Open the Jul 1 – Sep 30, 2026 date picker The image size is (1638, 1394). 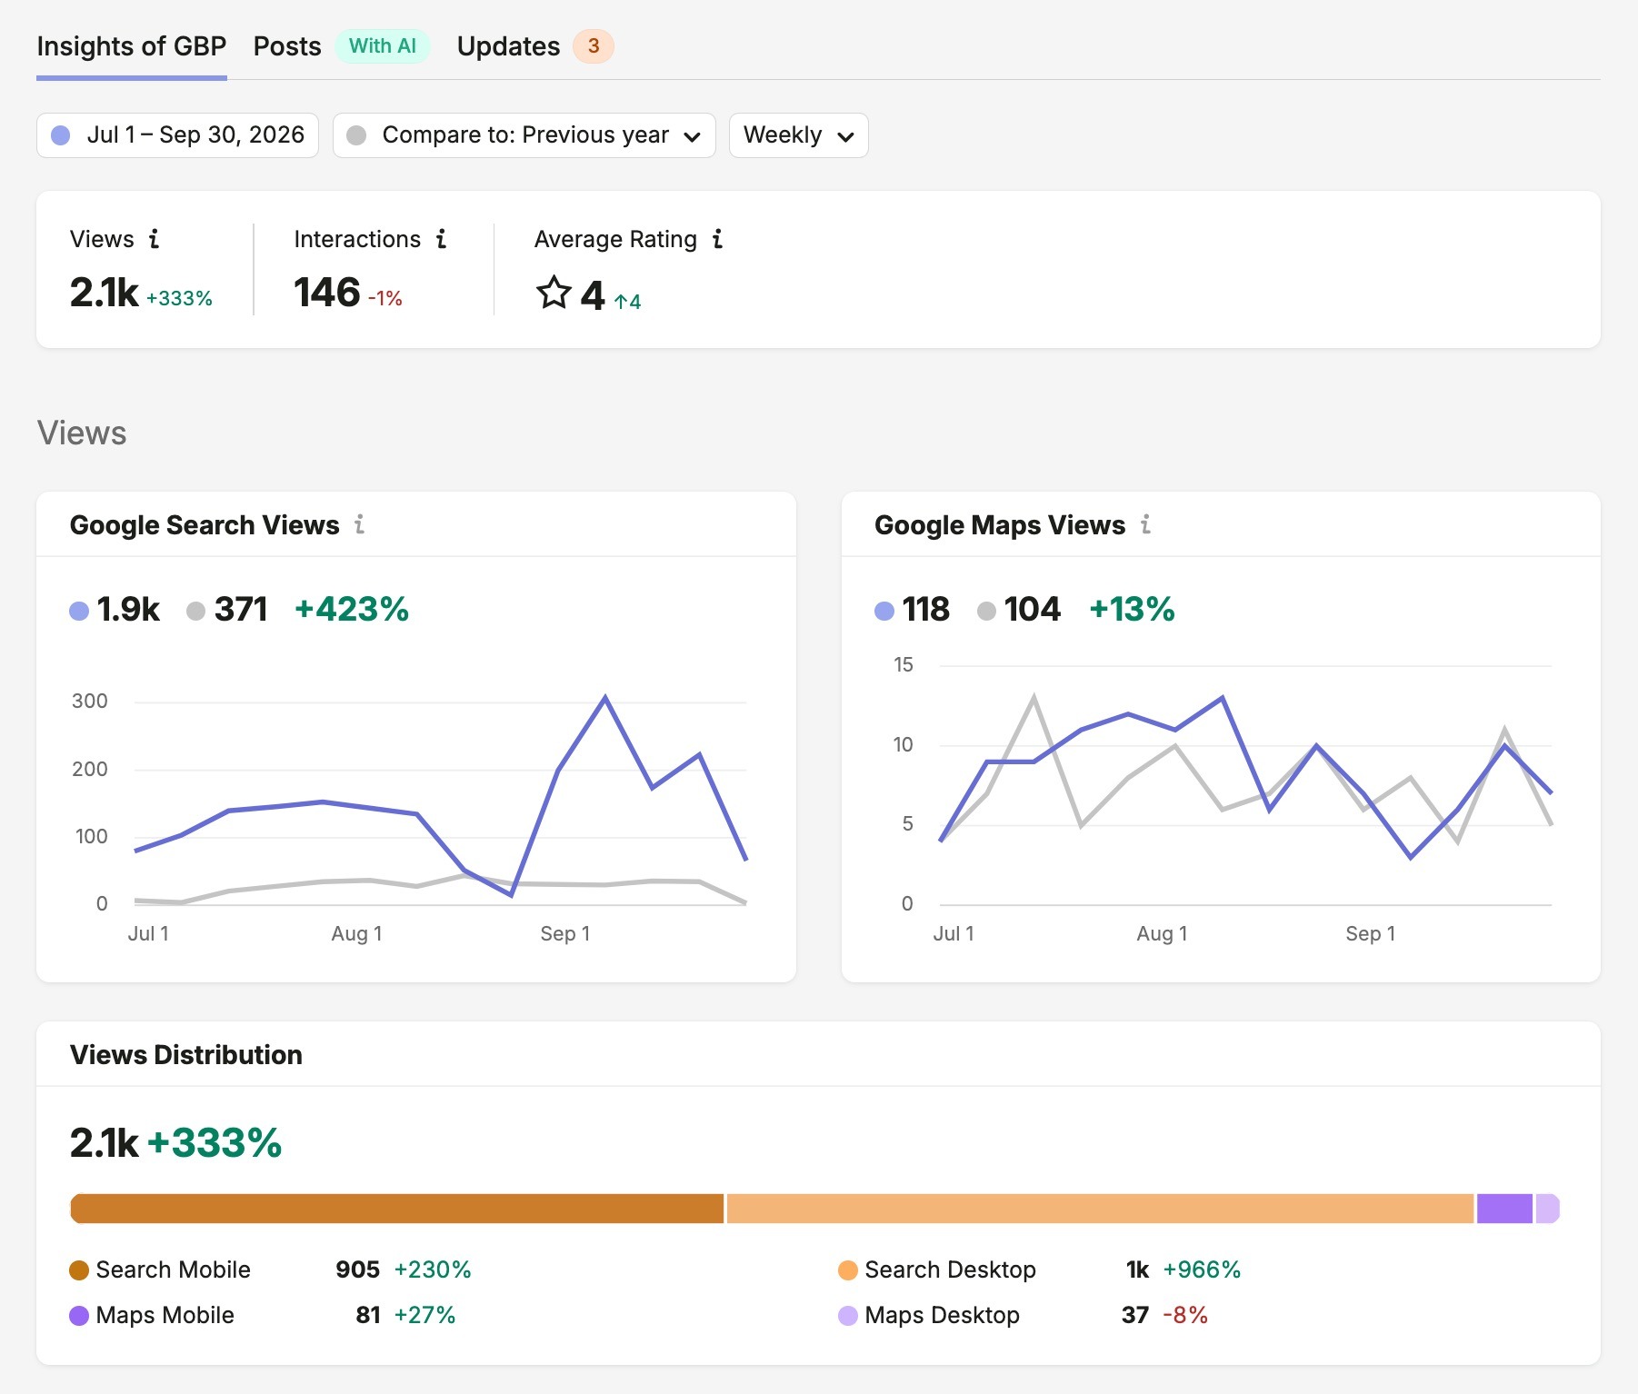click(177, 135)
